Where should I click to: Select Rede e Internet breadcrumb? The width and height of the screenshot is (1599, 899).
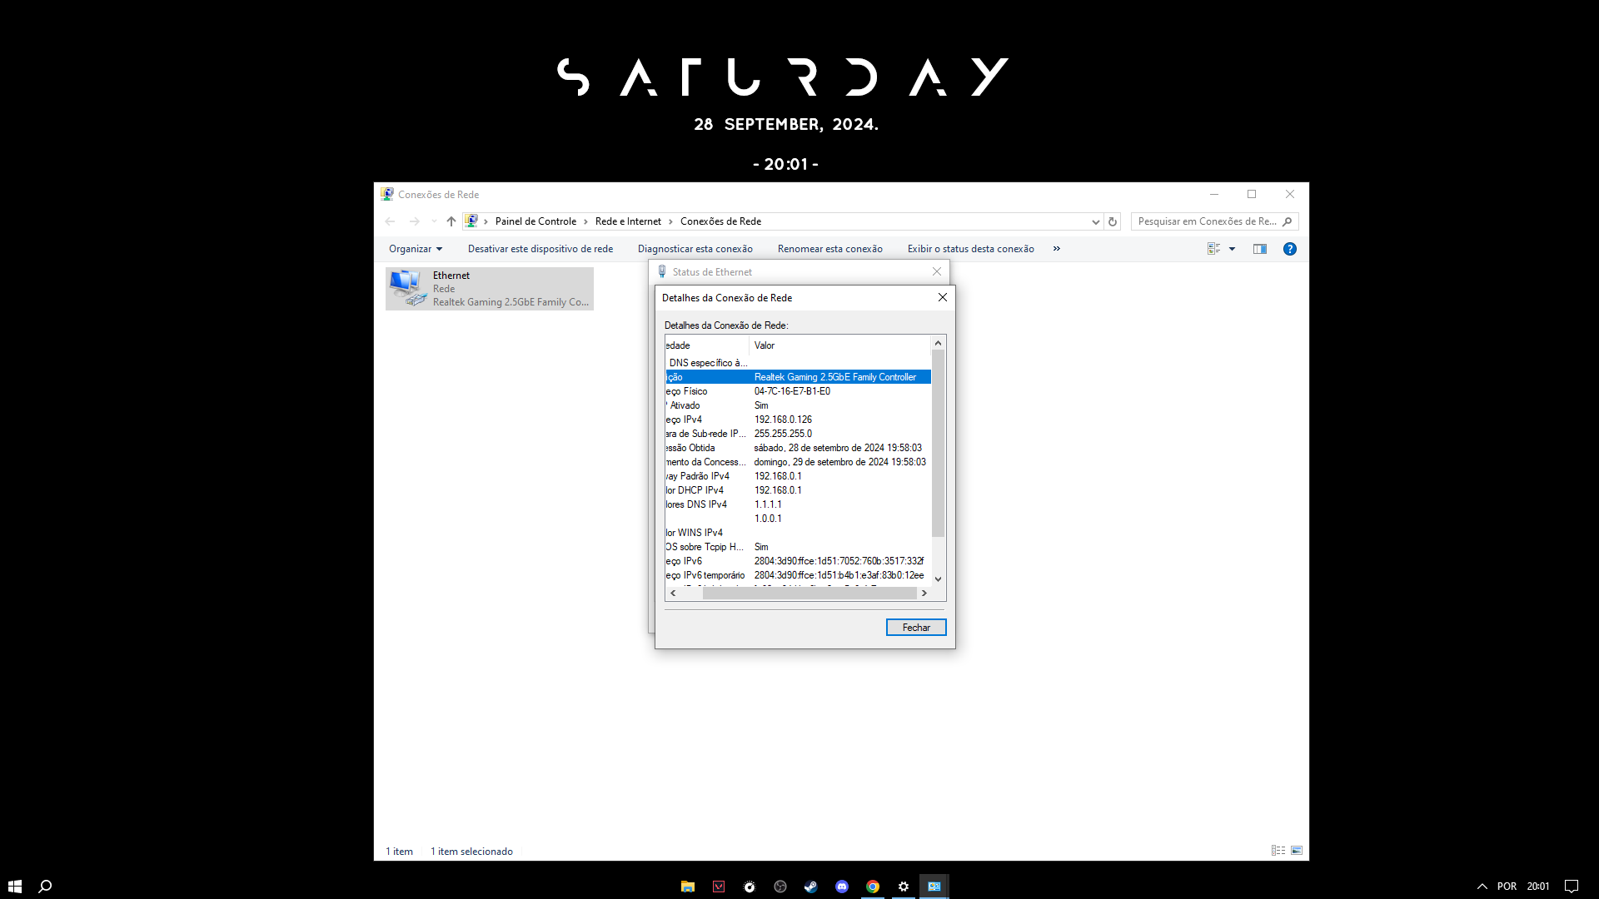coord(628,221)
